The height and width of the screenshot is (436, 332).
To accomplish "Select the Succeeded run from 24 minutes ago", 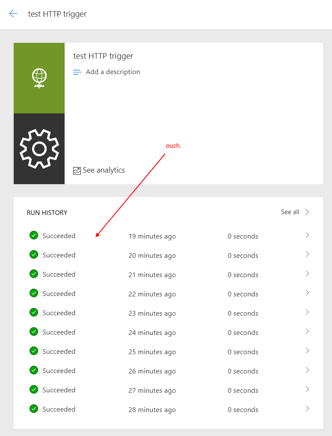I will point(59,332).
